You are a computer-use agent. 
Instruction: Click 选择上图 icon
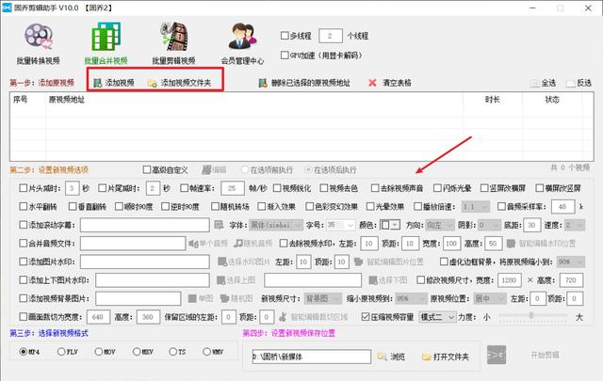pos(220,280)
